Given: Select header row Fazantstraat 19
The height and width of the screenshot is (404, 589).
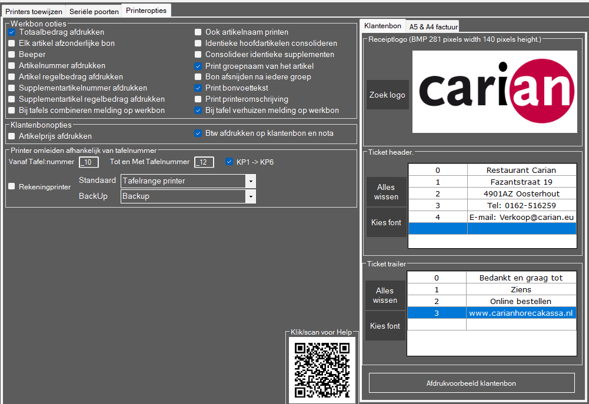Looking at the screenshot, I should coord(492,182).
